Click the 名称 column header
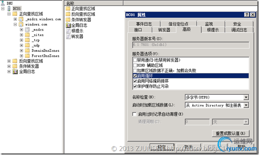Screen dimensions: 259x155 coord(94,3)
